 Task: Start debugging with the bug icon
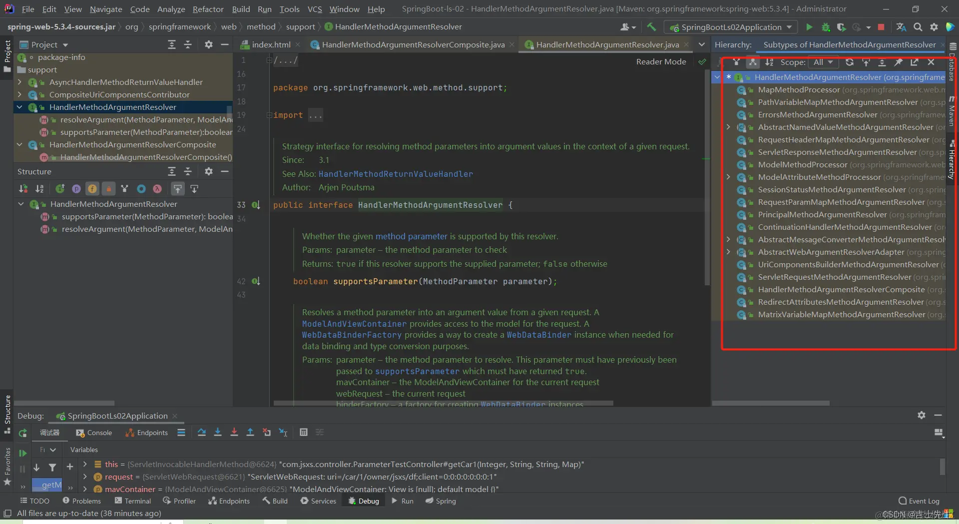click(x=826, y=27)
